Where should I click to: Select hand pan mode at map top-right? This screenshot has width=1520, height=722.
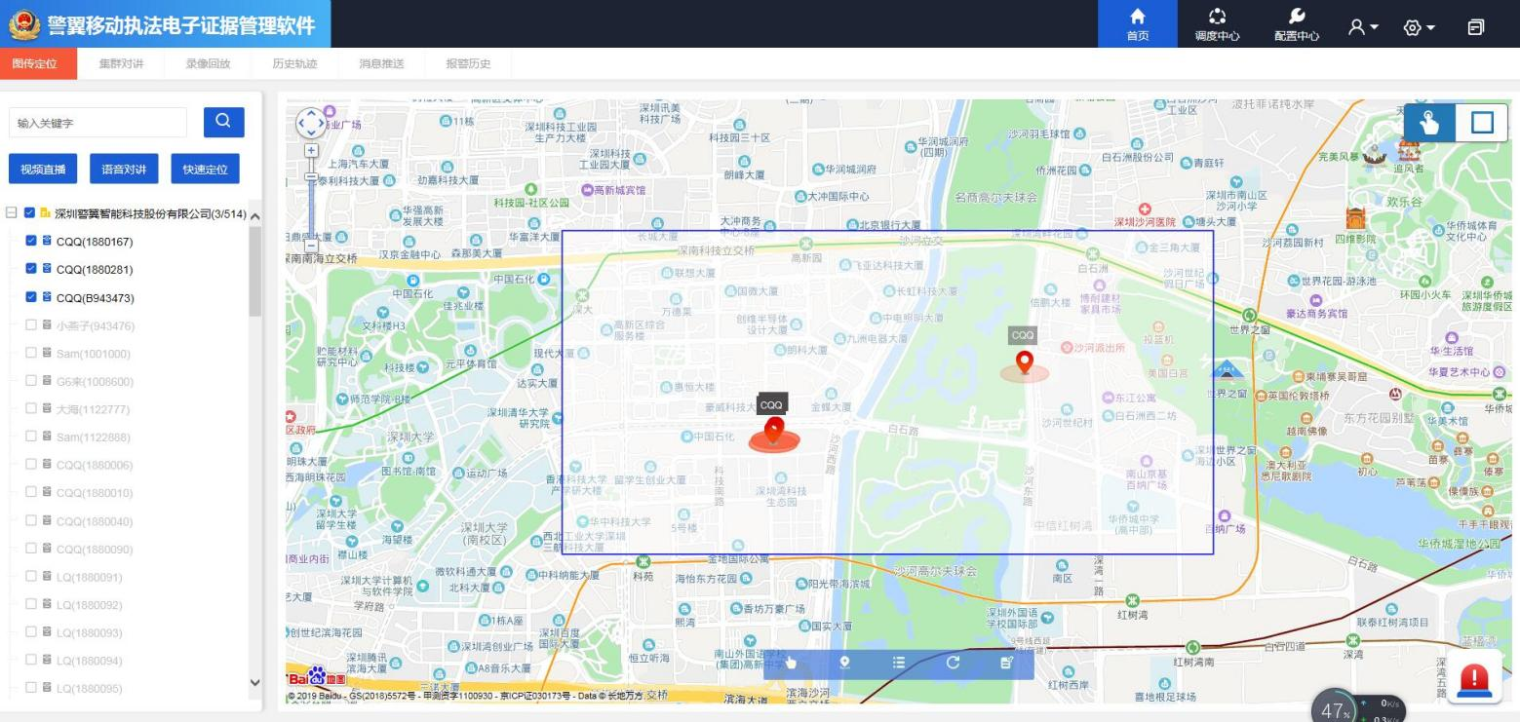point(1429,123)
